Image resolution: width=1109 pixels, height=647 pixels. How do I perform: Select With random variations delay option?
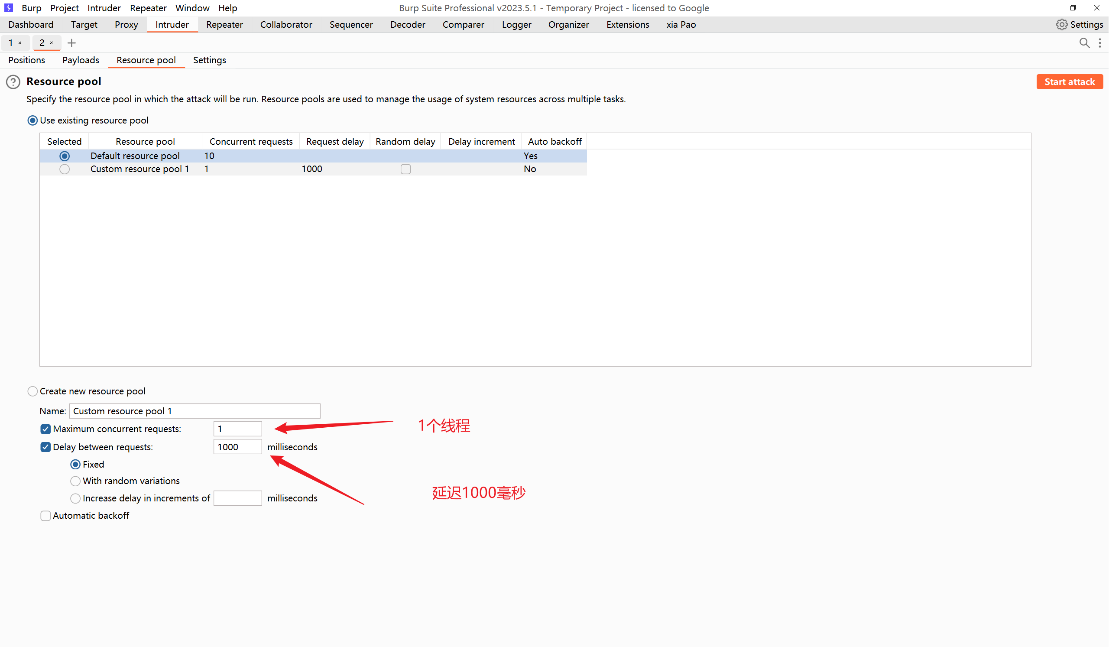(x=75, y=481)
